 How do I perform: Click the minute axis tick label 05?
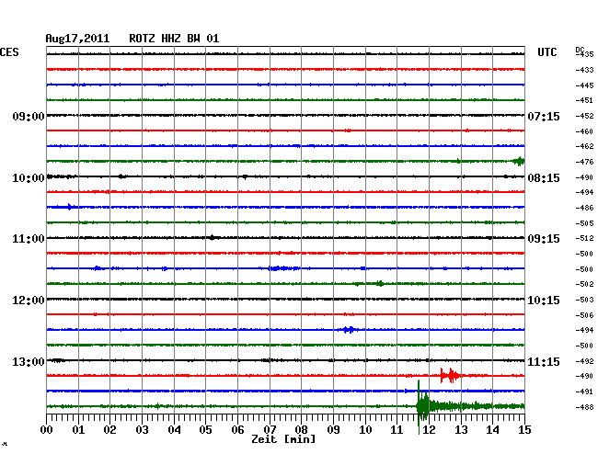coord(205,430)
